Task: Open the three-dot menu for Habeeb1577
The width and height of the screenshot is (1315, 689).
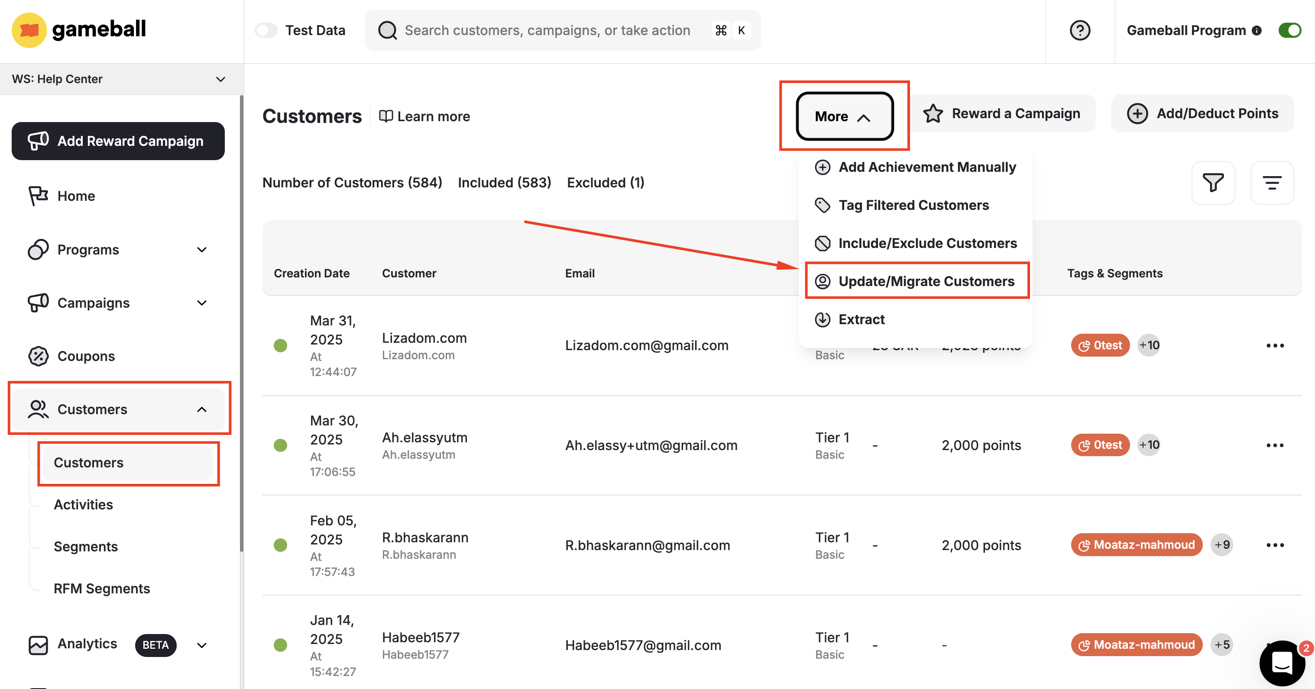Action: (x=1275, y=644)
